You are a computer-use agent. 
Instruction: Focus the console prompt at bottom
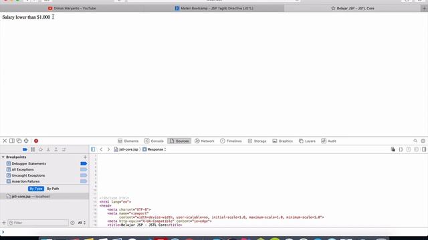pos(214,232)
